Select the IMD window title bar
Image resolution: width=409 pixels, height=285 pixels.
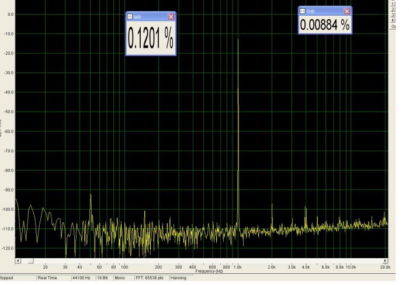[x=151, y=17]
